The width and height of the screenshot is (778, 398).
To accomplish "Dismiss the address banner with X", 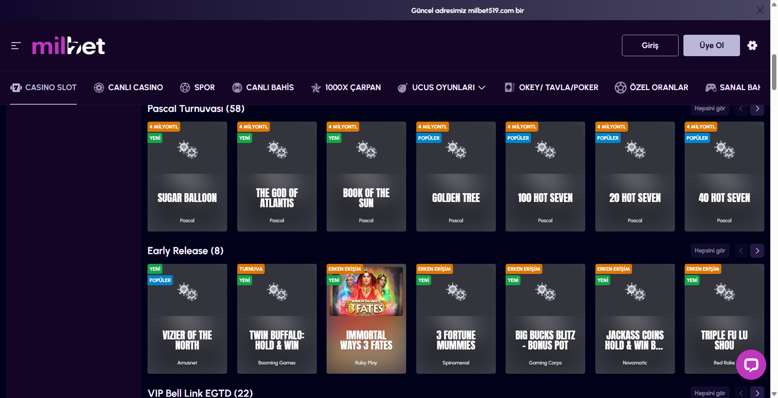I will 760,10.
